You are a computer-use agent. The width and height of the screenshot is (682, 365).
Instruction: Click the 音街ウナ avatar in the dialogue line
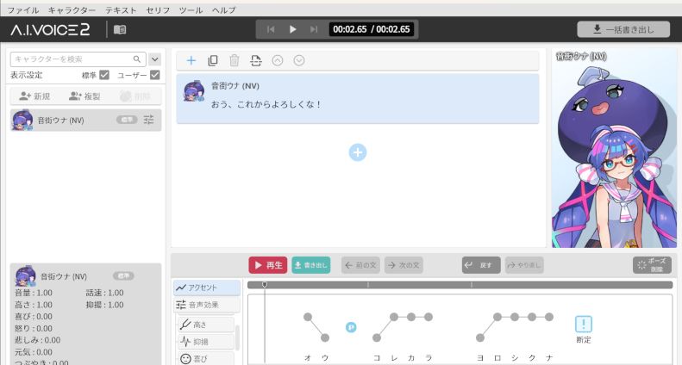pyautogui.click(x=194, y=90)
